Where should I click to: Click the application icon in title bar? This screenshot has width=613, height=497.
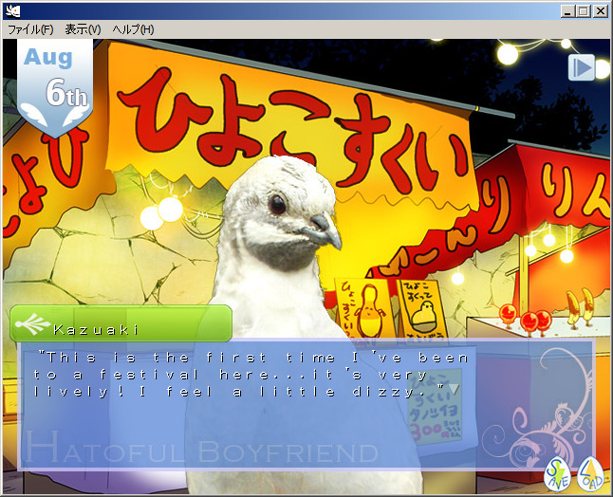point(12,11)
